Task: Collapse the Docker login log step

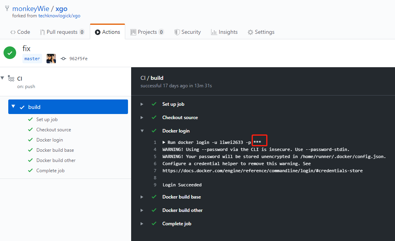Action: coord(142,131)
